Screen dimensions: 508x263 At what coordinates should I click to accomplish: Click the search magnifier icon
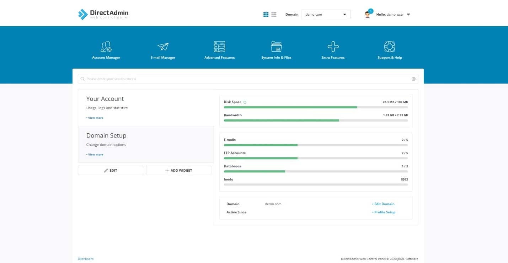(82, 79)
